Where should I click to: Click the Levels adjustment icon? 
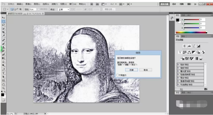(189, 46)
